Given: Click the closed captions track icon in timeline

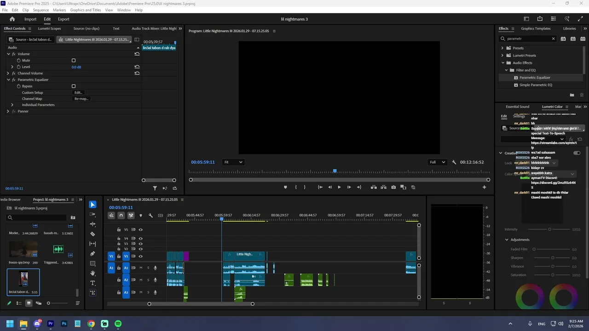Looking at the screenshot, I should 160,215.
